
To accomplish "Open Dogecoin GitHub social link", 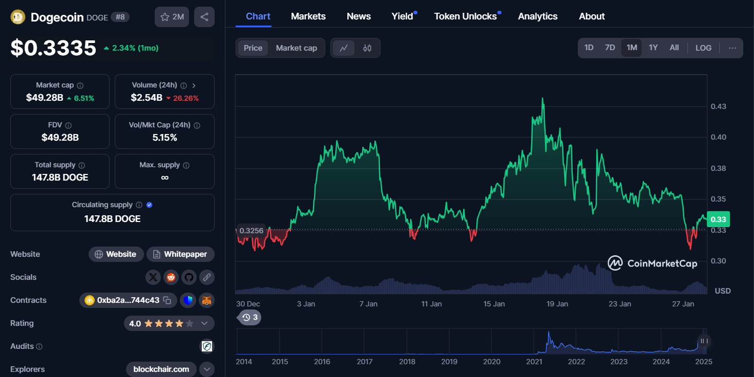I will (189, 277).
